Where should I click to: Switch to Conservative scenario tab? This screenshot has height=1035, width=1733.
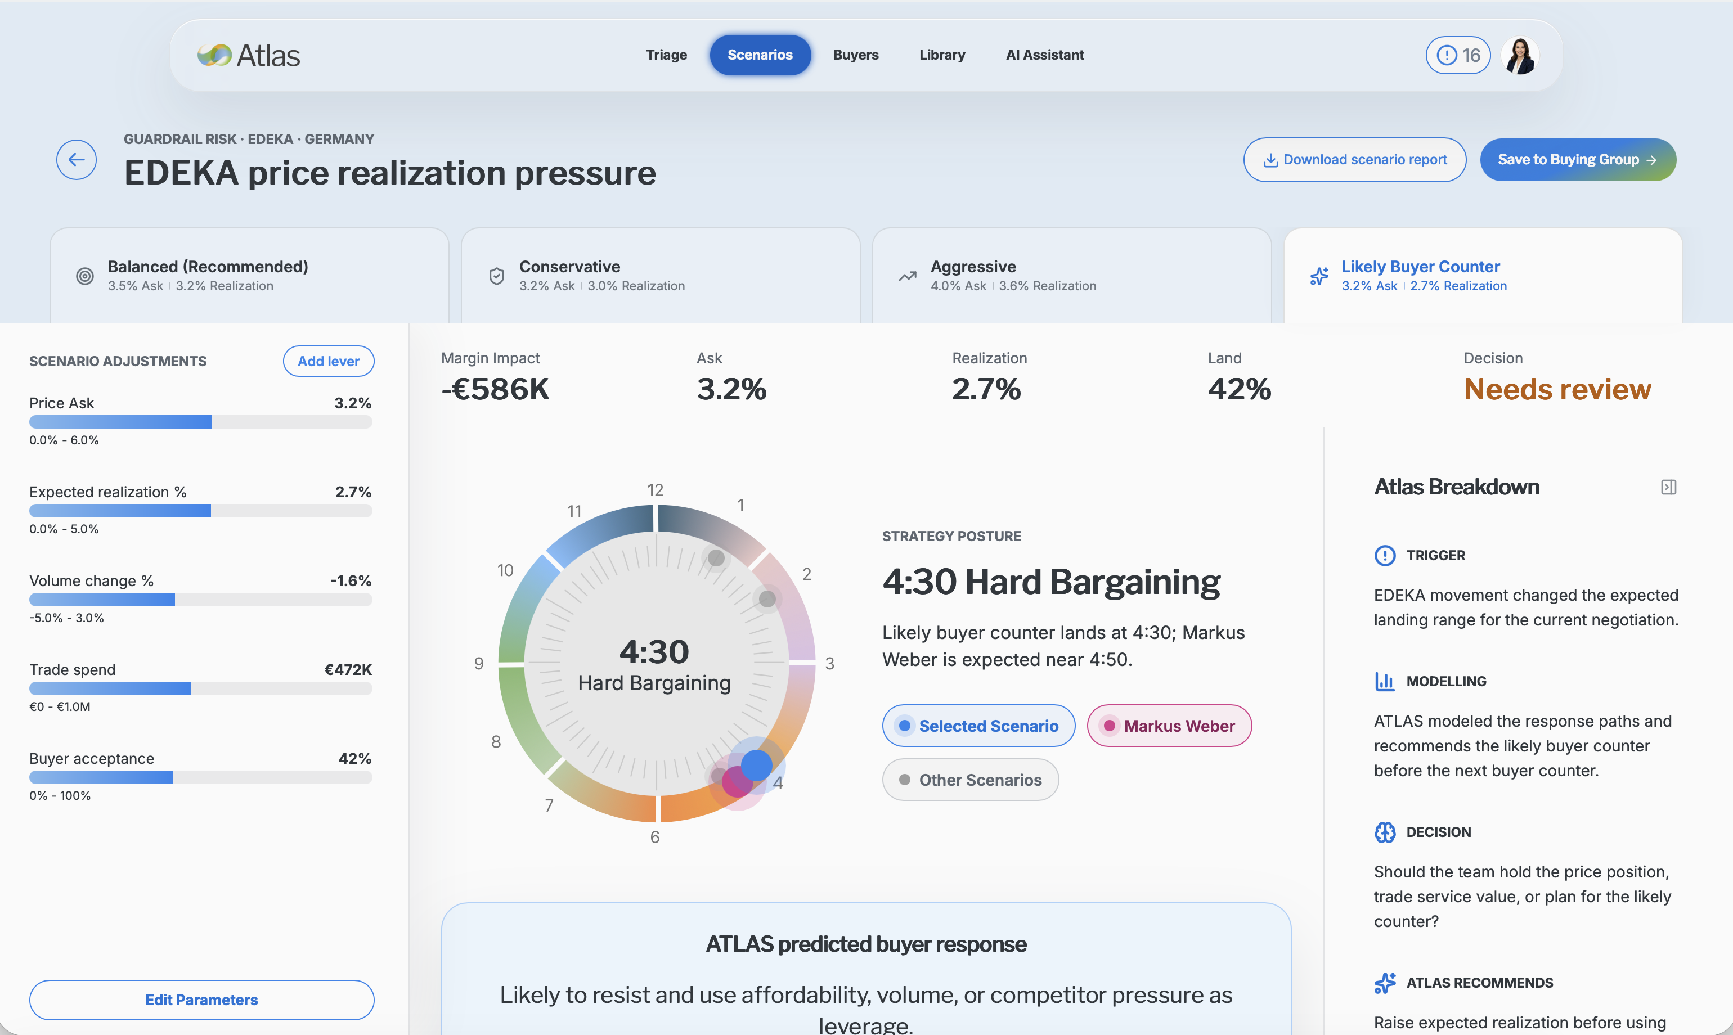(x=660, y=276)
